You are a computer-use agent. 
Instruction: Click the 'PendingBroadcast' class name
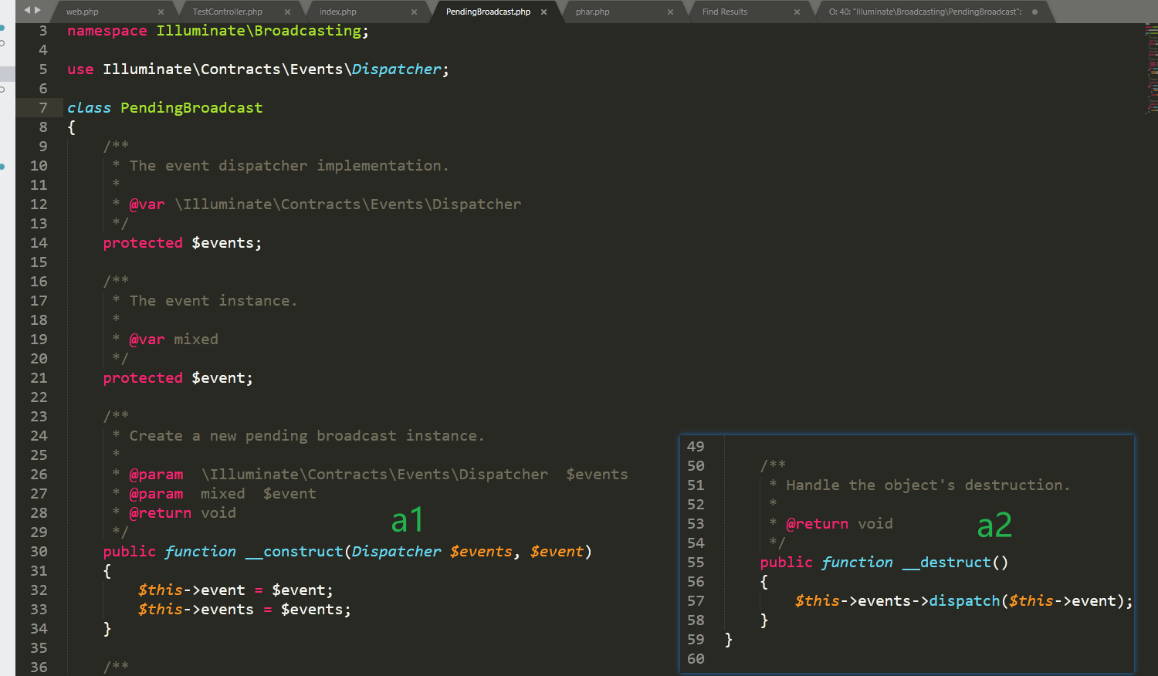tap(191, 108)
